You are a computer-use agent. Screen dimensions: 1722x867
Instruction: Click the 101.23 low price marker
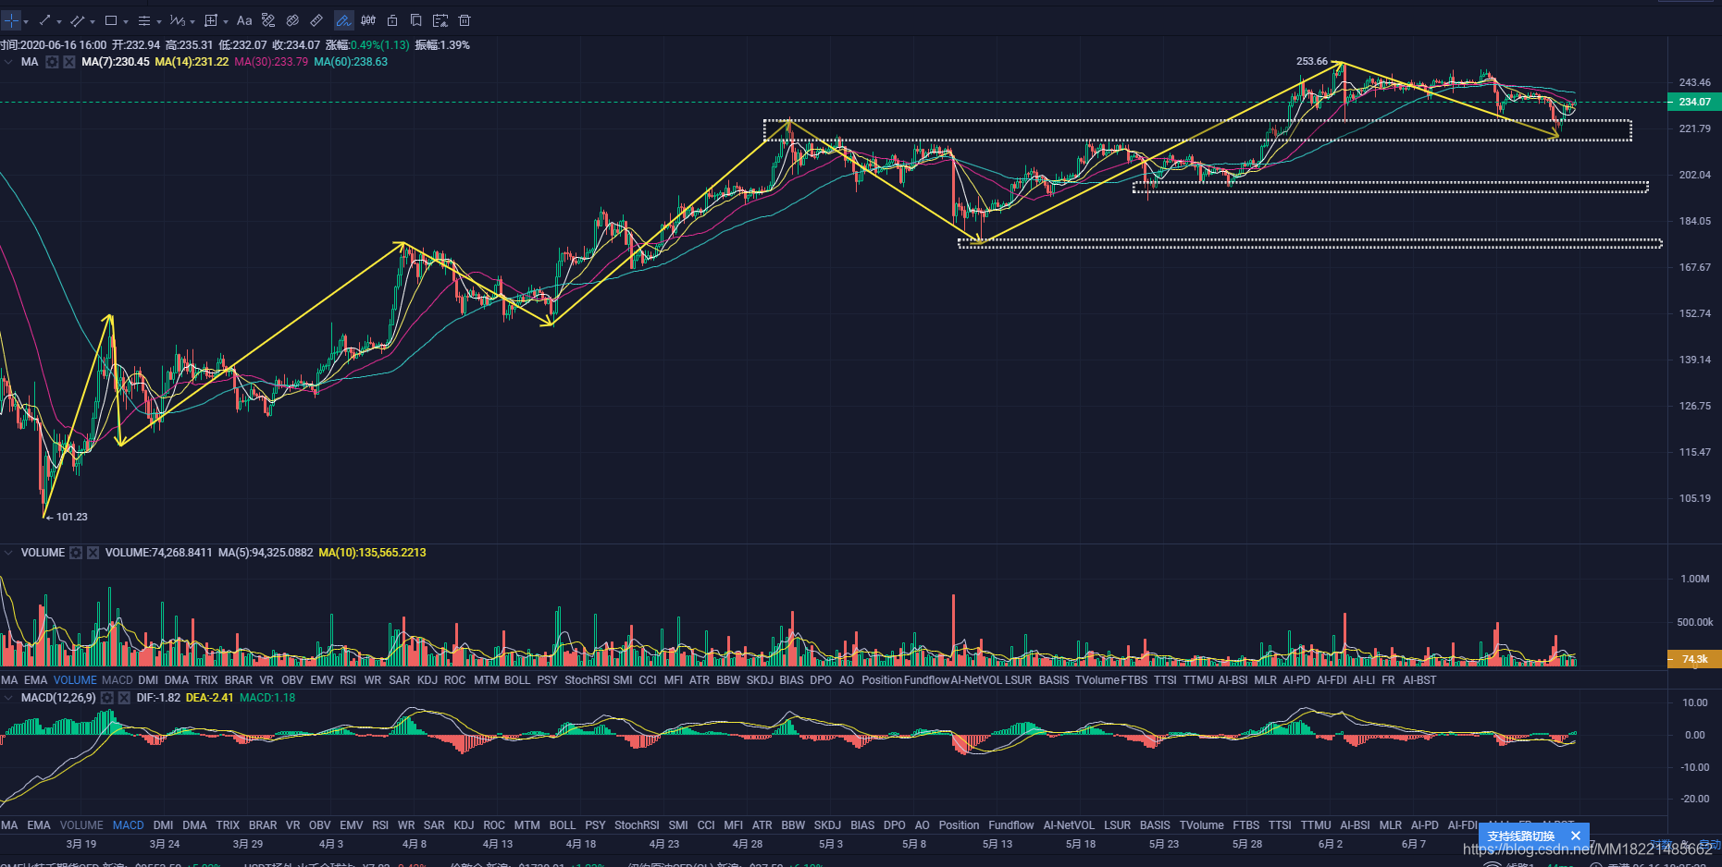71,517
